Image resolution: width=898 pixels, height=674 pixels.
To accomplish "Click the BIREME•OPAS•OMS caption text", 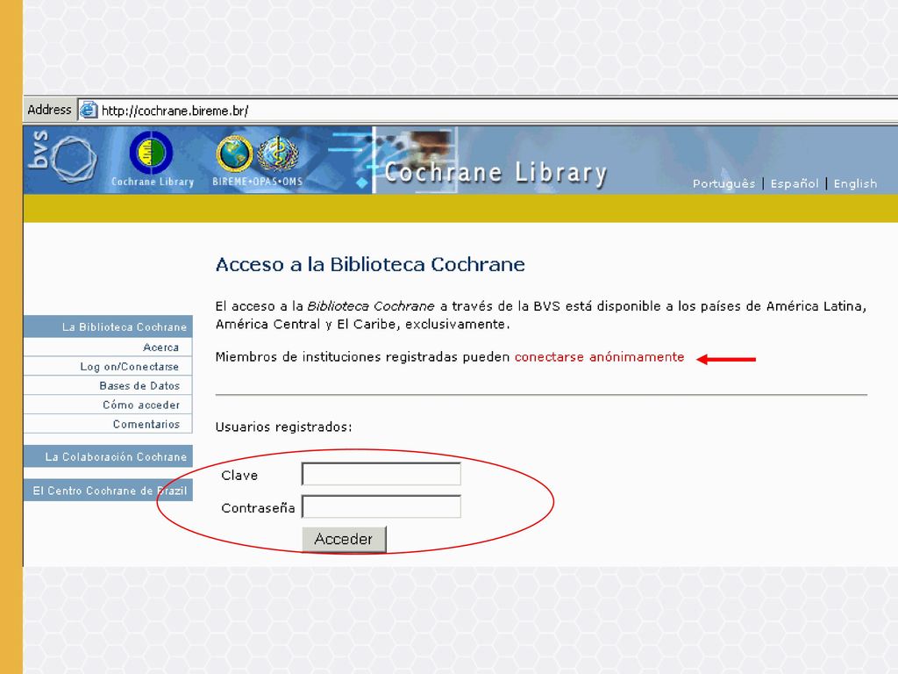I will tap(257, 181).
